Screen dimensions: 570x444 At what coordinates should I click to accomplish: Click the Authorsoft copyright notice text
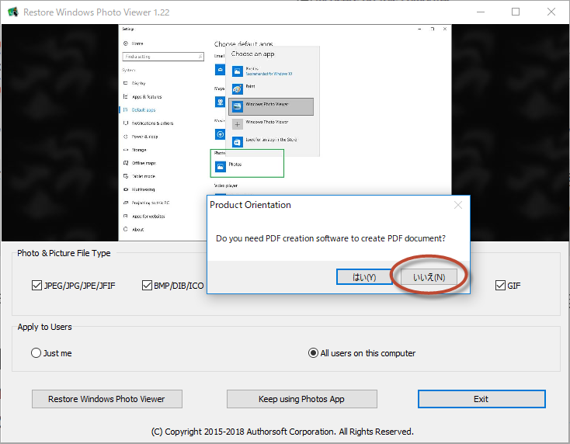(283, 432)
